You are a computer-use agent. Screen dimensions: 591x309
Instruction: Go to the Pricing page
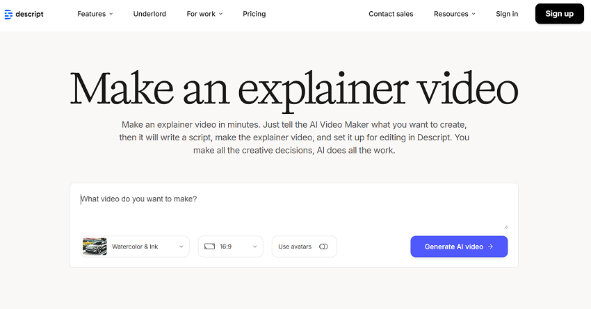tap(254, 14)
